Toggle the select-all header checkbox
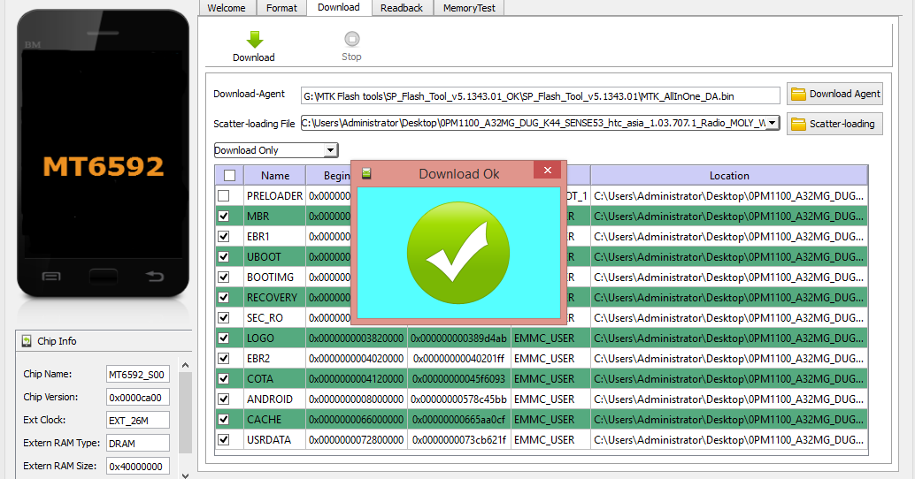The width and height of the screenshot is (915, 479). point(230,175)
